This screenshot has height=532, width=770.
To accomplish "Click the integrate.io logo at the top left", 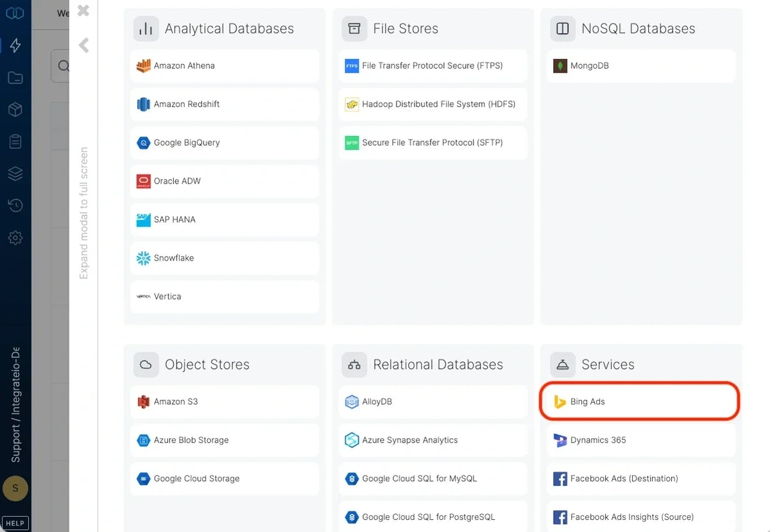I will [x=15, y=12].
